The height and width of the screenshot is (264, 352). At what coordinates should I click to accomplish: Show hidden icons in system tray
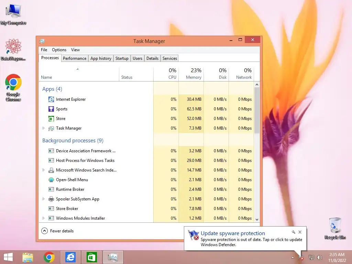pos(293,257)
